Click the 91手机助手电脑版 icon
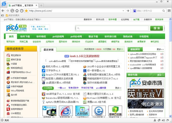 tap(8, 78)
